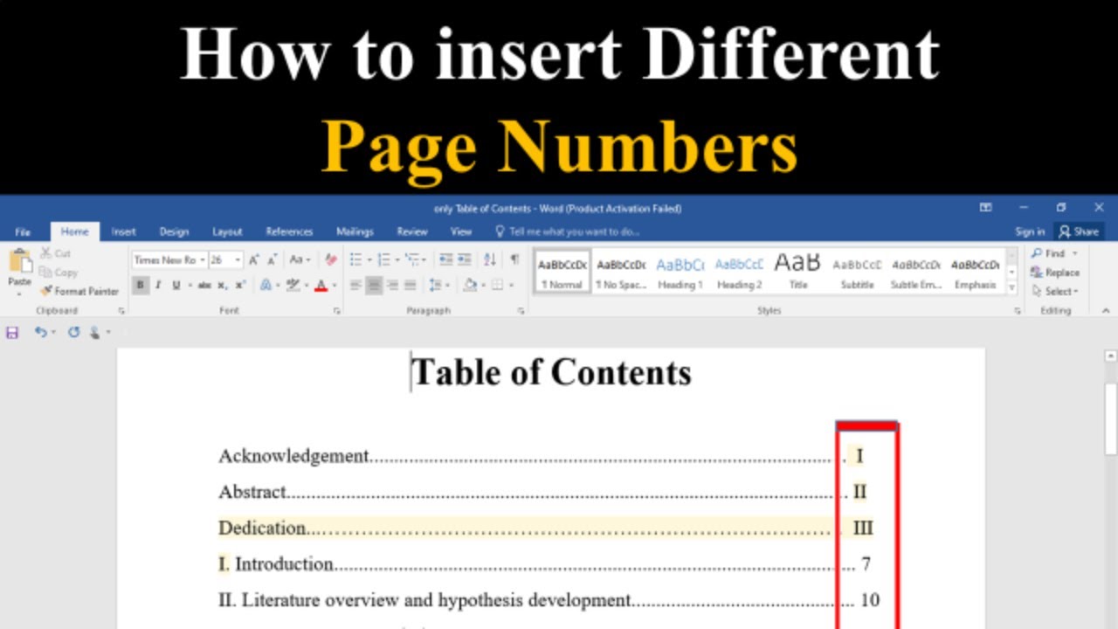Open Ribbon Display Options in title bar
The height and width of the screenshot is (629, 1118).
(x=985, y=208)
